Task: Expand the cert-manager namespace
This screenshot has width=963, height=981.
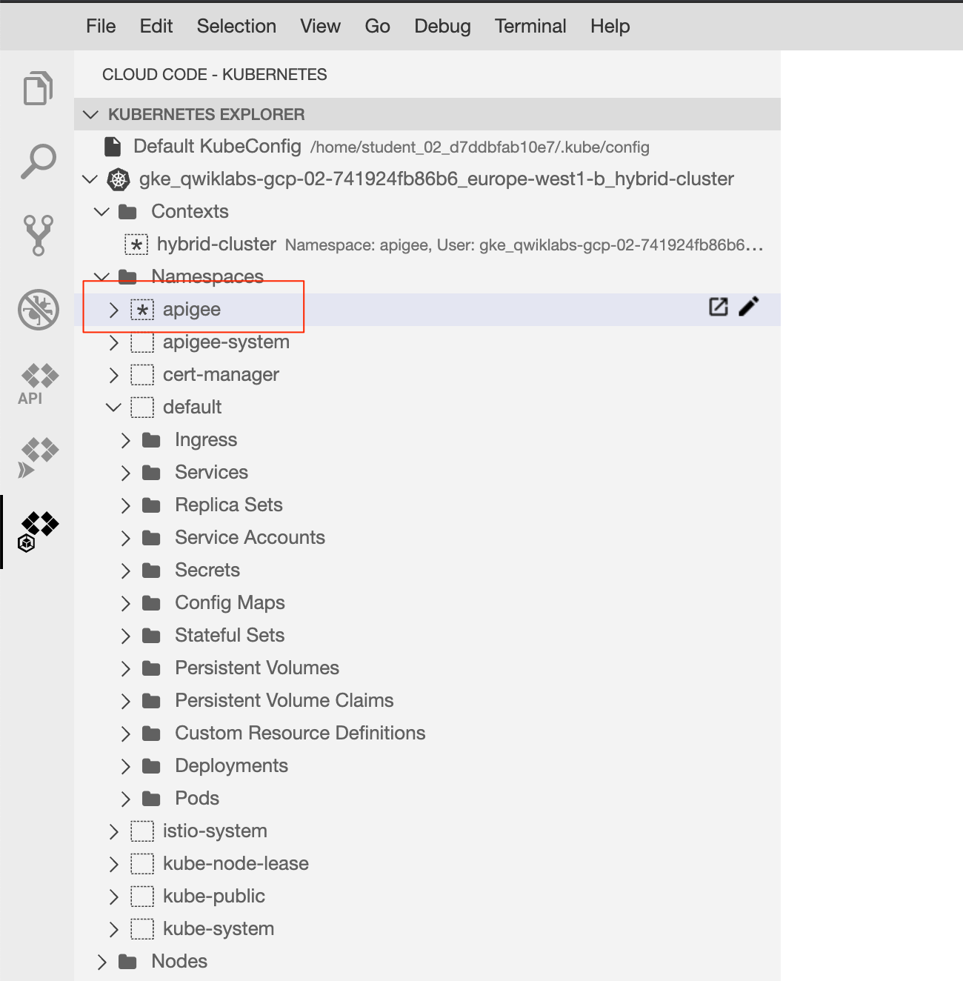Action: coord(113,375)
